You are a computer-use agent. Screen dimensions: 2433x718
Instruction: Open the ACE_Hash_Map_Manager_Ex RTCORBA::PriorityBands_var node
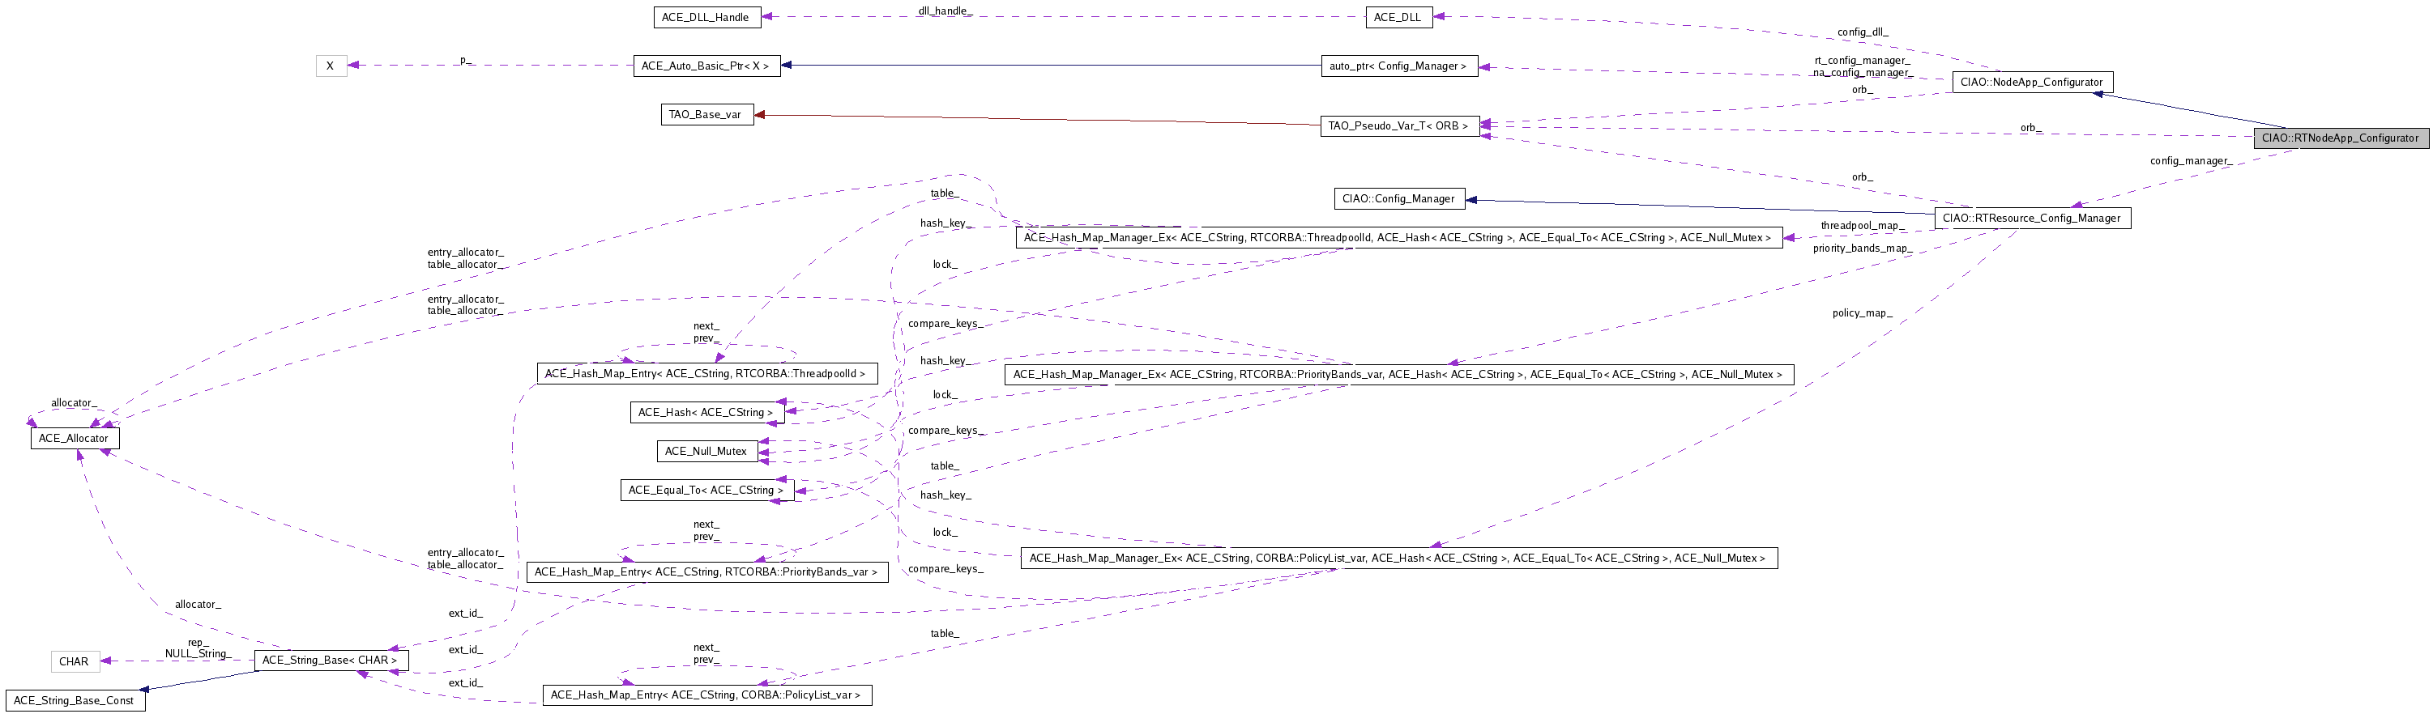pos(1398,375)
